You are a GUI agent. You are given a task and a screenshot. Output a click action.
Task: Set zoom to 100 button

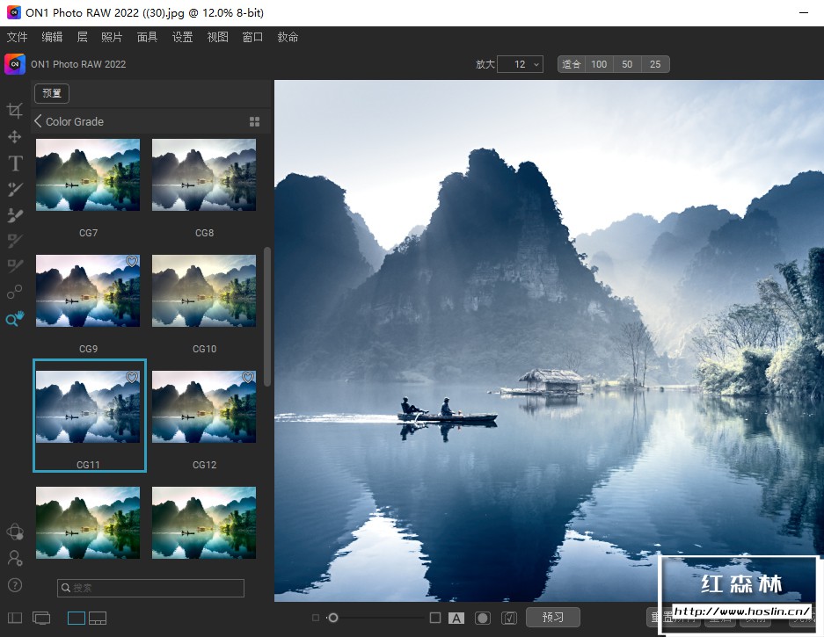pyautogui.click(x=599, y=64)
